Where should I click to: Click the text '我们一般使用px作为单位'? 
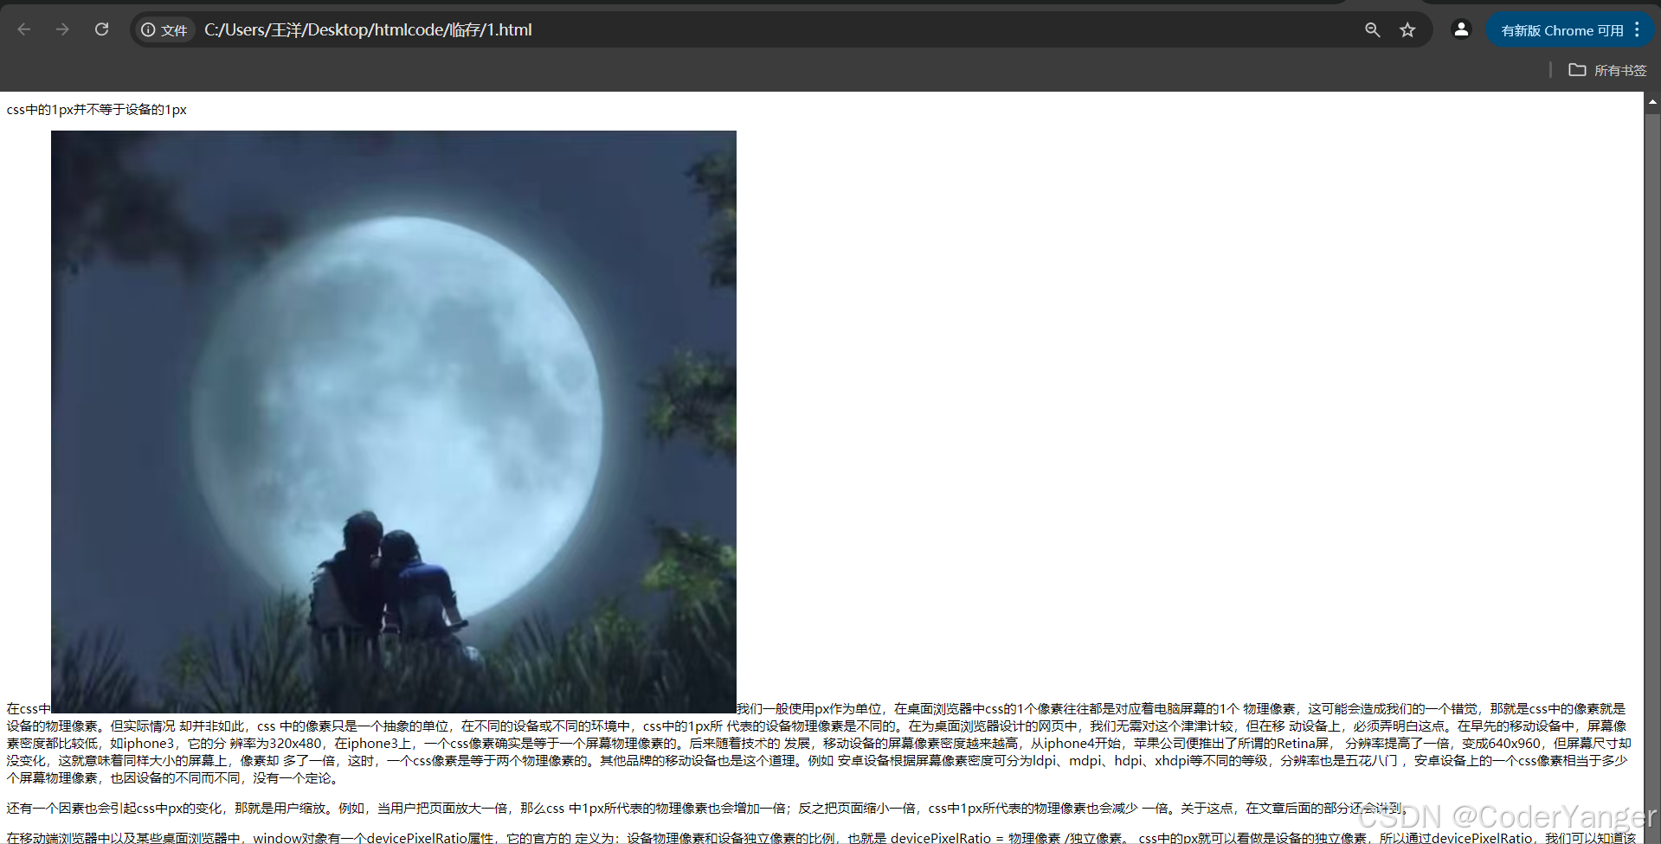pyautogui.click(x=809, y=709)
